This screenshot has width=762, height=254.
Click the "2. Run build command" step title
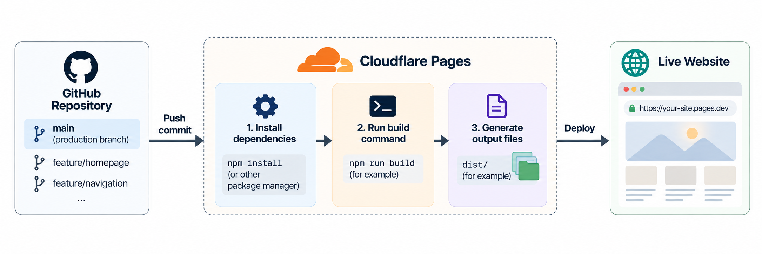coord(383,133)
